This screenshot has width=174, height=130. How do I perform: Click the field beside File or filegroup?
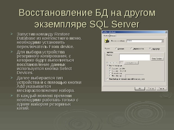tap(135, 76)
